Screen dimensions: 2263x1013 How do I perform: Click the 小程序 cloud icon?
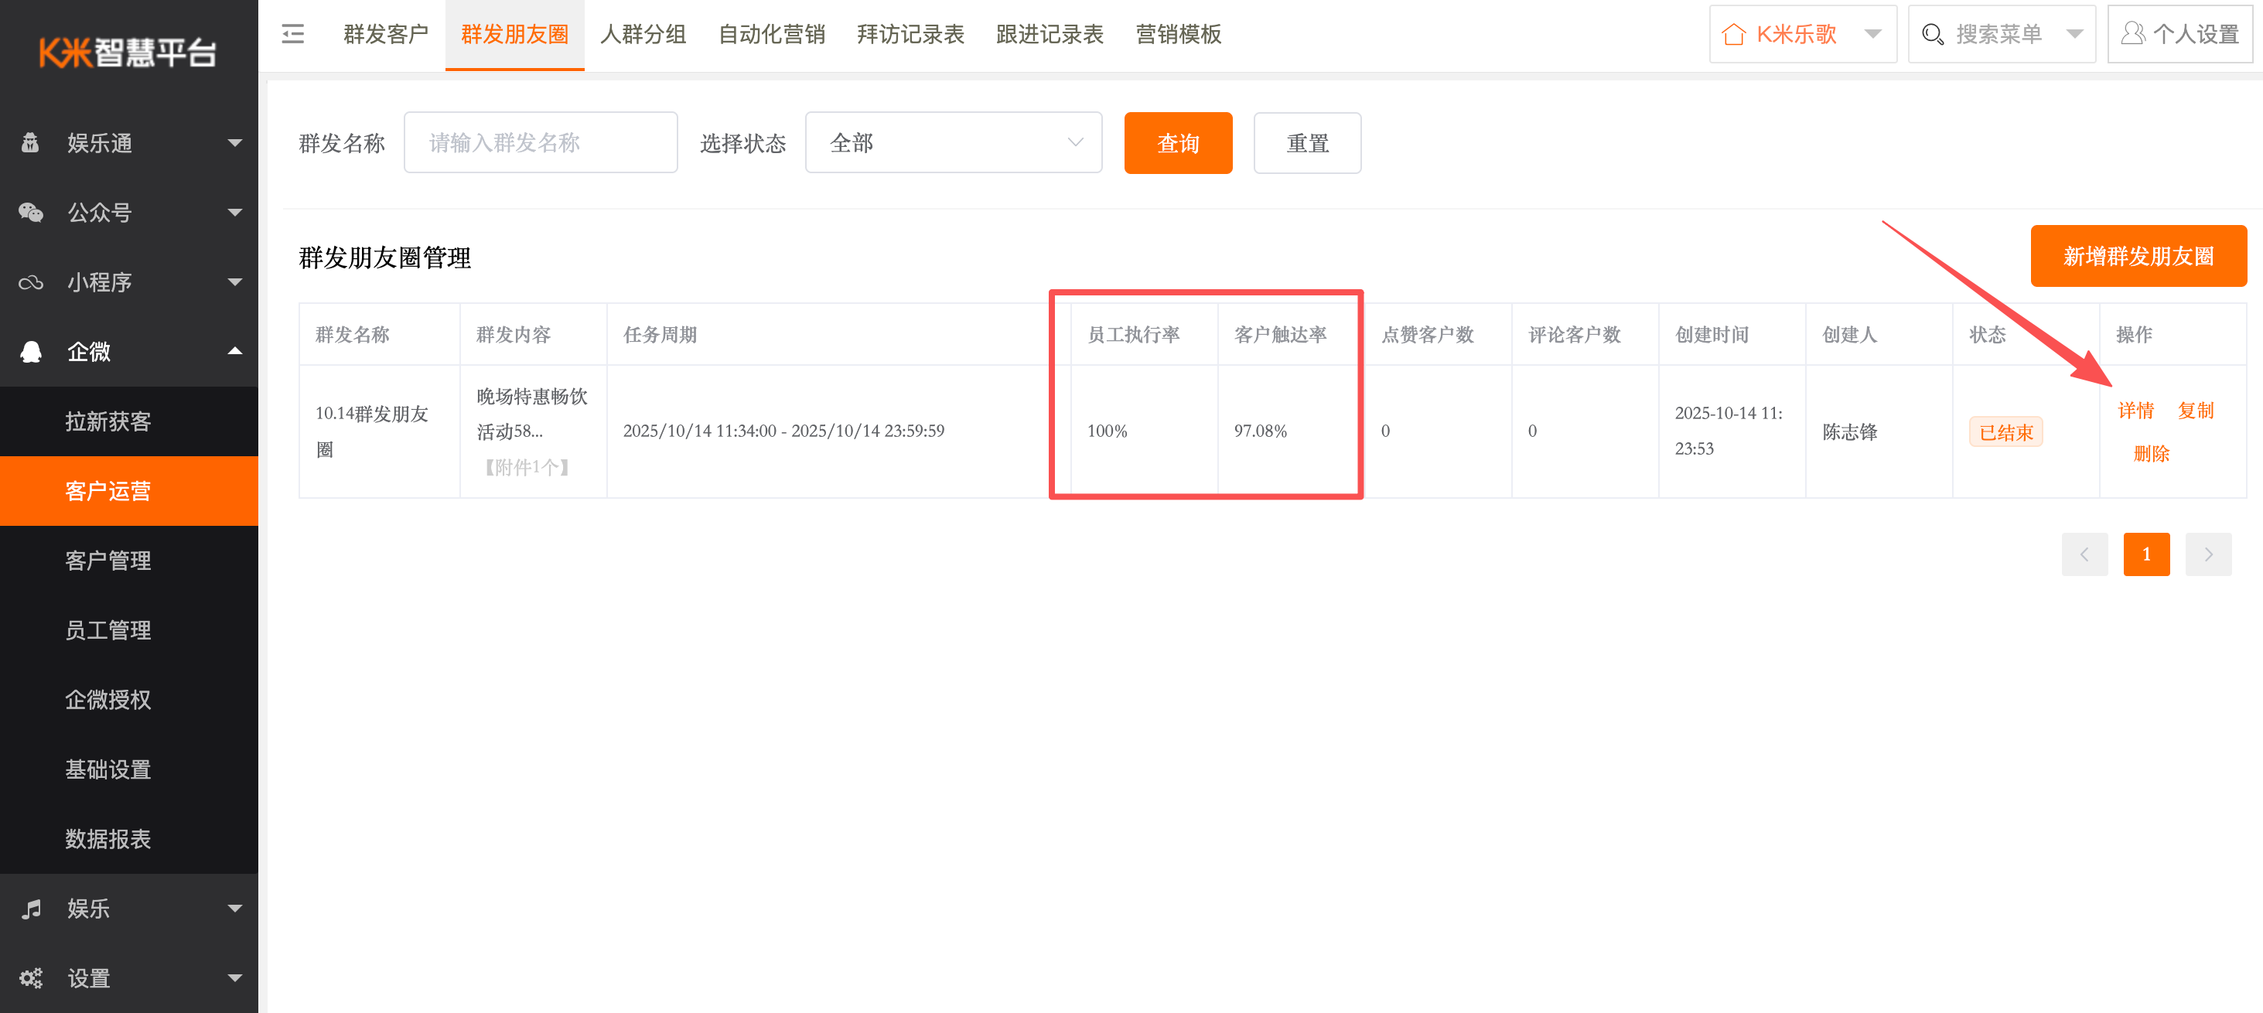click(x=31, y=282)
